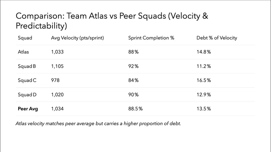Viewport: 271px width, 152px height.
Task: Select the "Squad" column header
Action: pos(25,38)
